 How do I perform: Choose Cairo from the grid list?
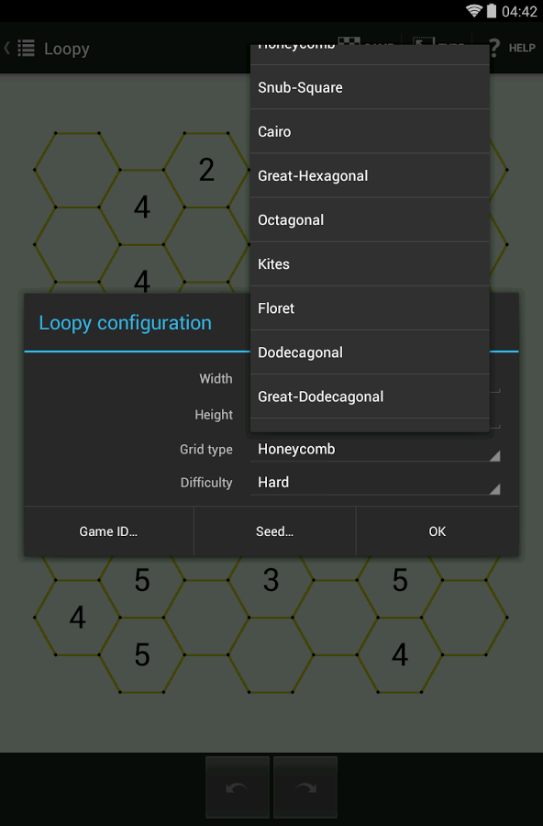click(370, 131)
